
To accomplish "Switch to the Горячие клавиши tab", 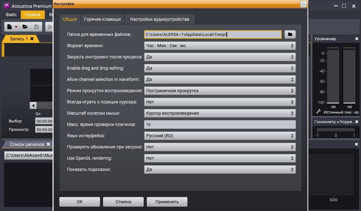I will pyautogui.click(x=102, y=19).
